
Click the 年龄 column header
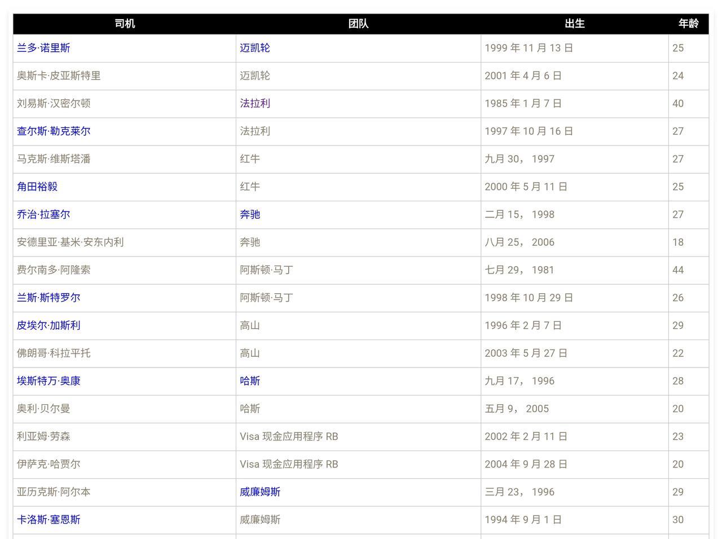coord(688,24)
